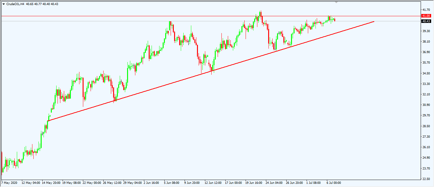
Task: Click the 30.90 price axis label
Action: click(x=426, y=105)
